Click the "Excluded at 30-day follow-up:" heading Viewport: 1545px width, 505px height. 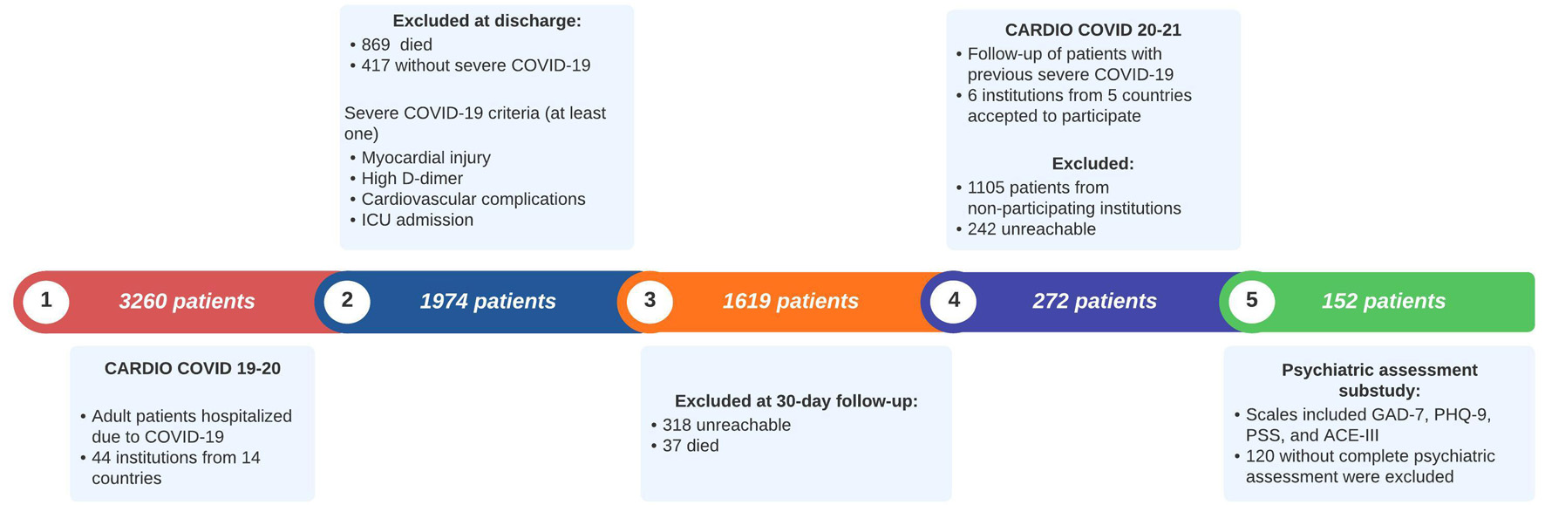(796, 401)
